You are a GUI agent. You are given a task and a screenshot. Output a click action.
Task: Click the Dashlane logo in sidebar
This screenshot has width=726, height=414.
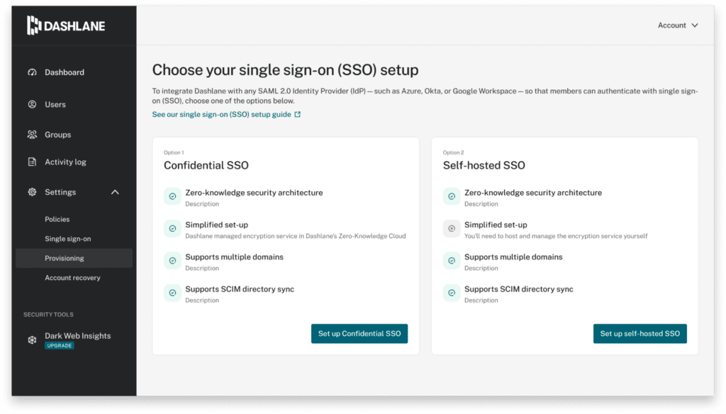(65, 26)
